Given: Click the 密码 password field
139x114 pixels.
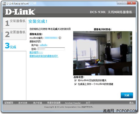Looking at the screenshot, I should [51, 49].
